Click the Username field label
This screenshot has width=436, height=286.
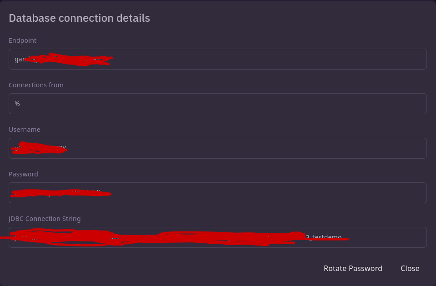pyautogui.click(x=25, y=130)
